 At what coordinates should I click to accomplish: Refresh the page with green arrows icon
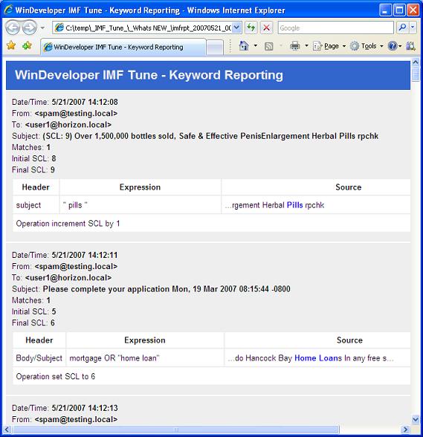251,27
